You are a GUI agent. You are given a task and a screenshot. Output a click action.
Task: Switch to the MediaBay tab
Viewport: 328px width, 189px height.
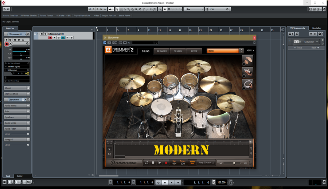coord(317,28)
